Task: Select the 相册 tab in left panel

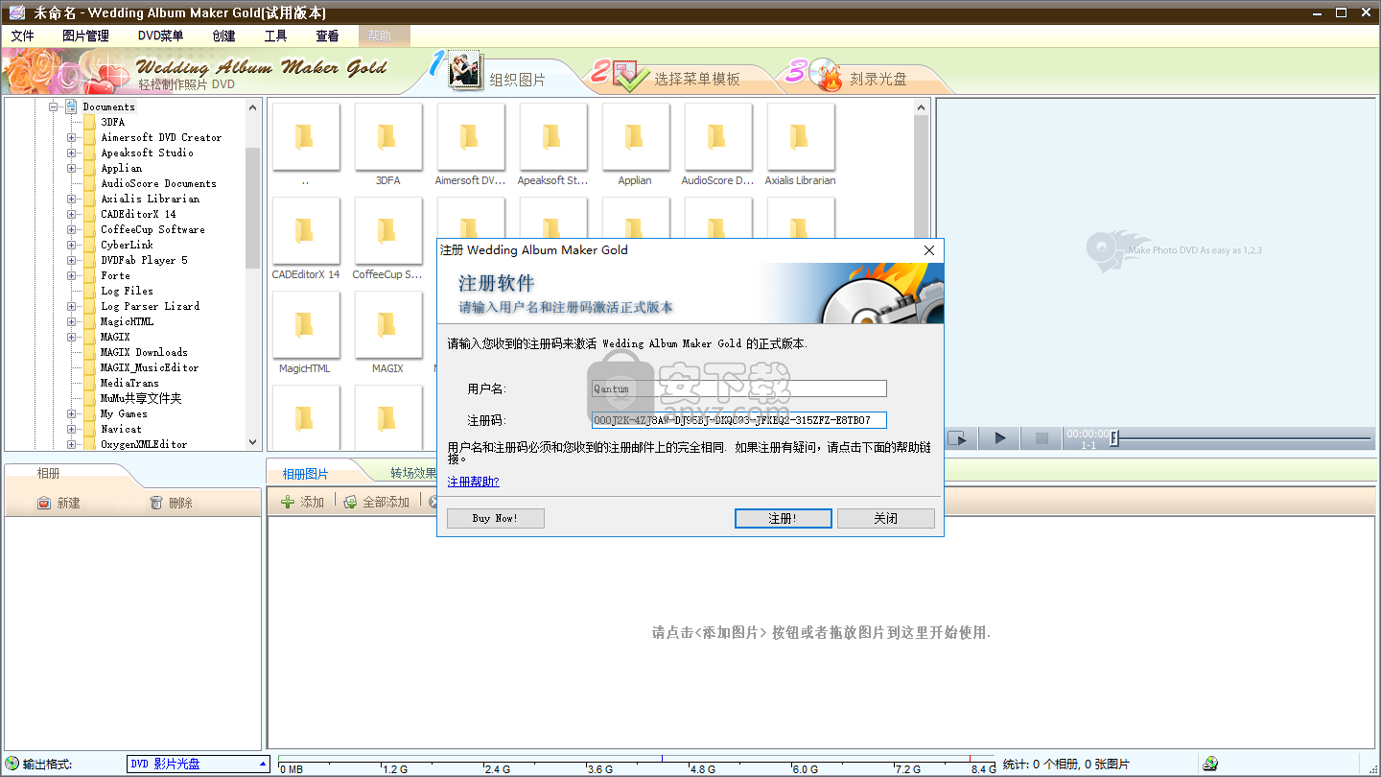Action: [49, 473]
